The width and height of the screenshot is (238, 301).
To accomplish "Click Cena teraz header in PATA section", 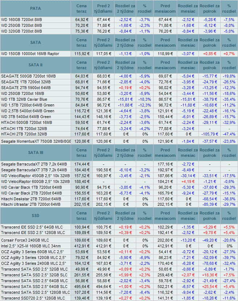I will click(x=82, y=8).
